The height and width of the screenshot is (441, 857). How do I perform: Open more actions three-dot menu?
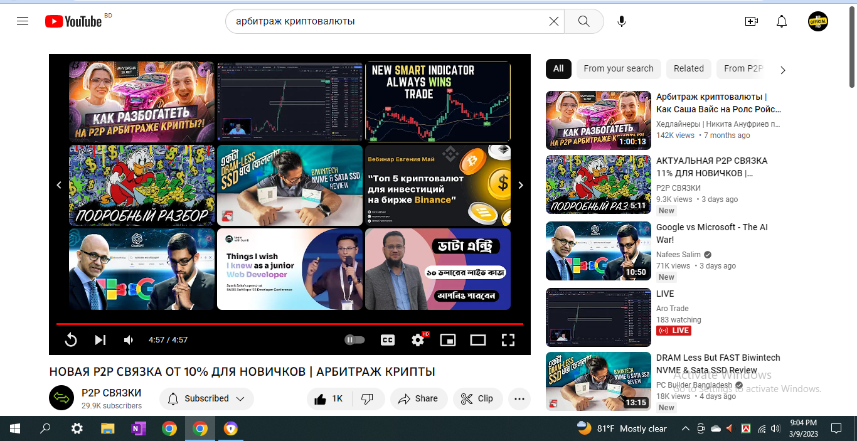519,398
